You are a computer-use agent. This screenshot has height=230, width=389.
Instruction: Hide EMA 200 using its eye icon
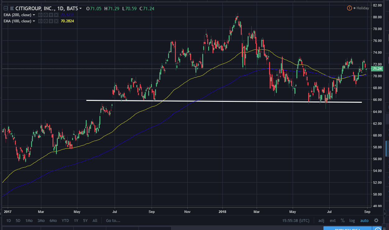coord(40,15)
